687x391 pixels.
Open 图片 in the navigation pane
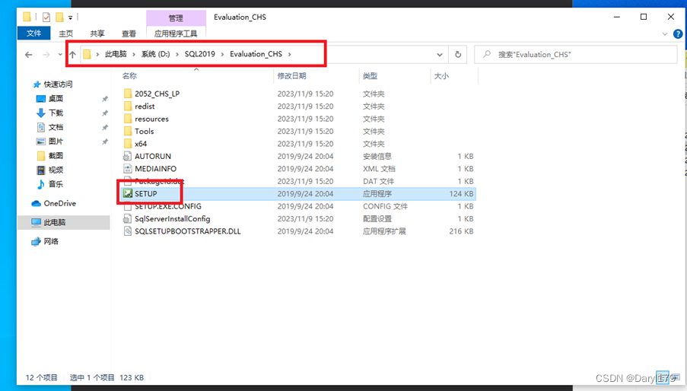[56, 141]
